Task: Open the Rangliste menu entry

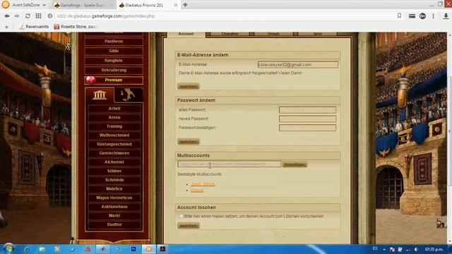Action: pyautogui.click(x=114, y=61)
